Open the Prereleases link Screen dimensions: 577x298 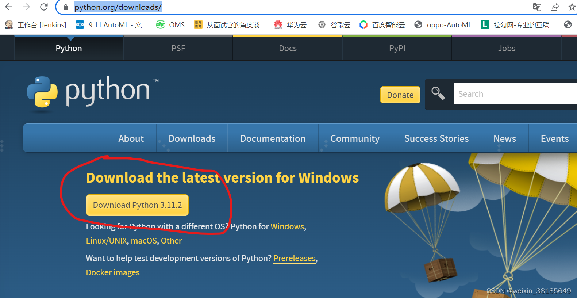click(295, 258)
